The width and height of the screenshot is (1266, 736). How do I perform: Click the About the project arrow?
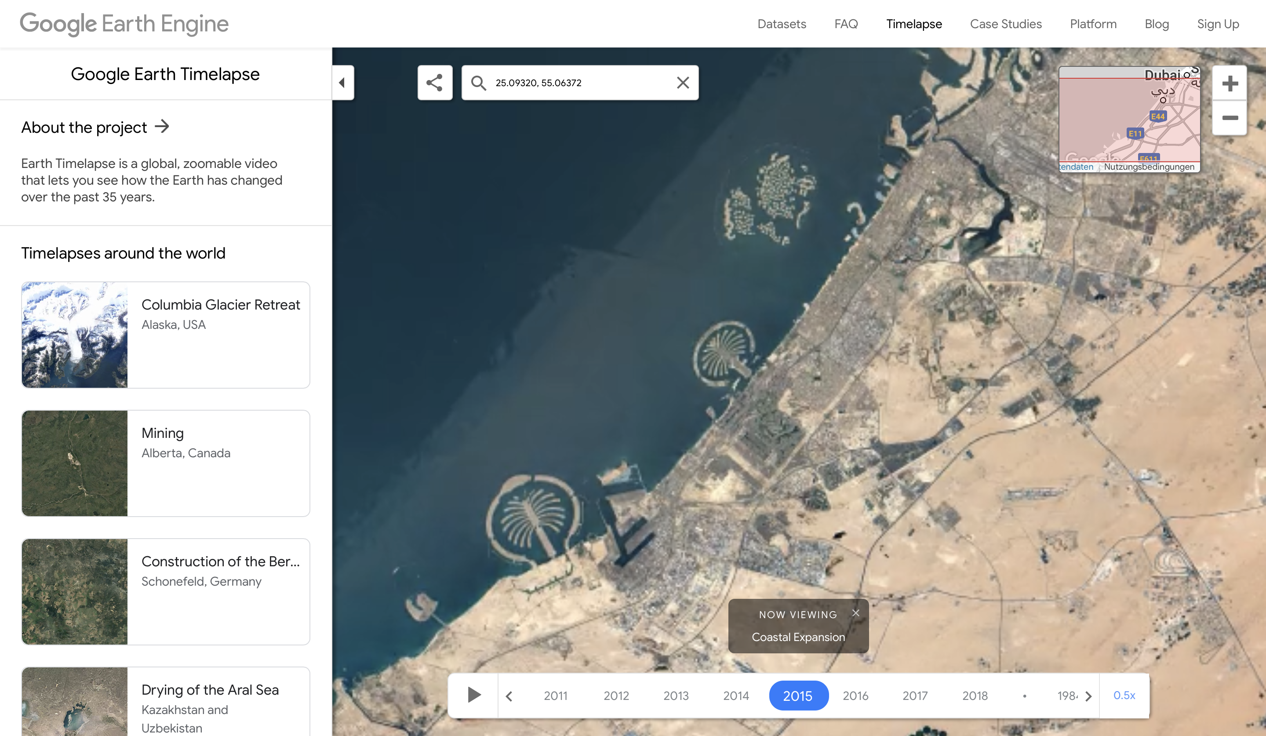click(x=162, y=126)
